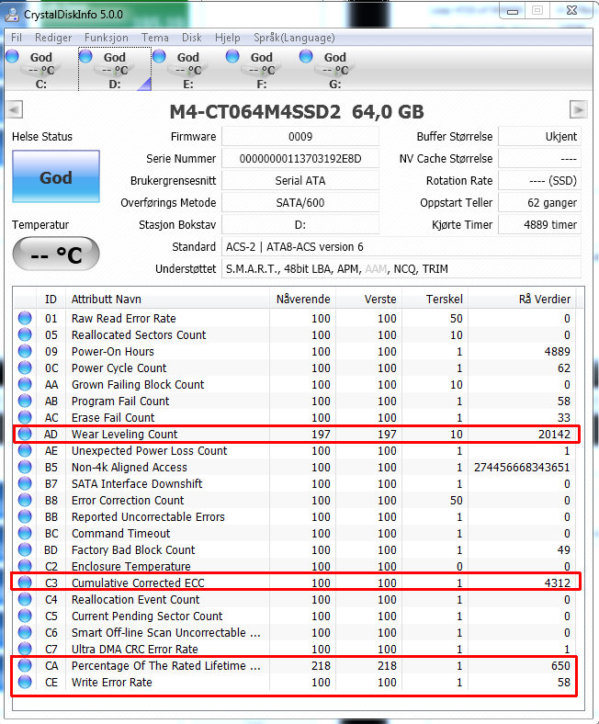Click the NV Cache Størrelse value field
Image resolution: width=599 pixels, height=724 pixels.
[x=539, y=159]
